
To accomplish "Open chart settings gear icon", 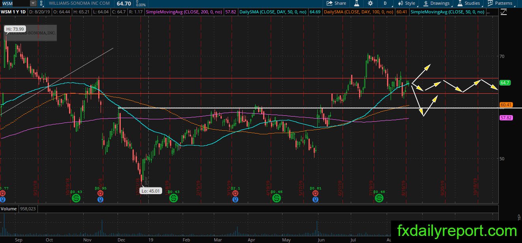I will coord(370,3).
